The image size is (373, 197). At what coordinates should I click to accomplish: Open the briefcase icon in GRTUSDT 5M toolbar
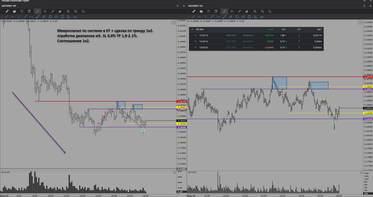point(14,11)
